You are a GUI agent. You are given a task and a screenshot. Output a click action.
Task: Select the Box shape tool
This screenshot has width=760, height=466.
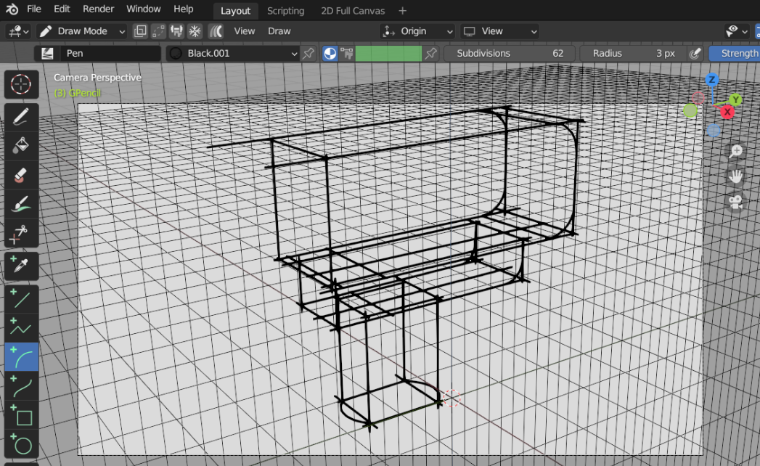tap(21, 416)
